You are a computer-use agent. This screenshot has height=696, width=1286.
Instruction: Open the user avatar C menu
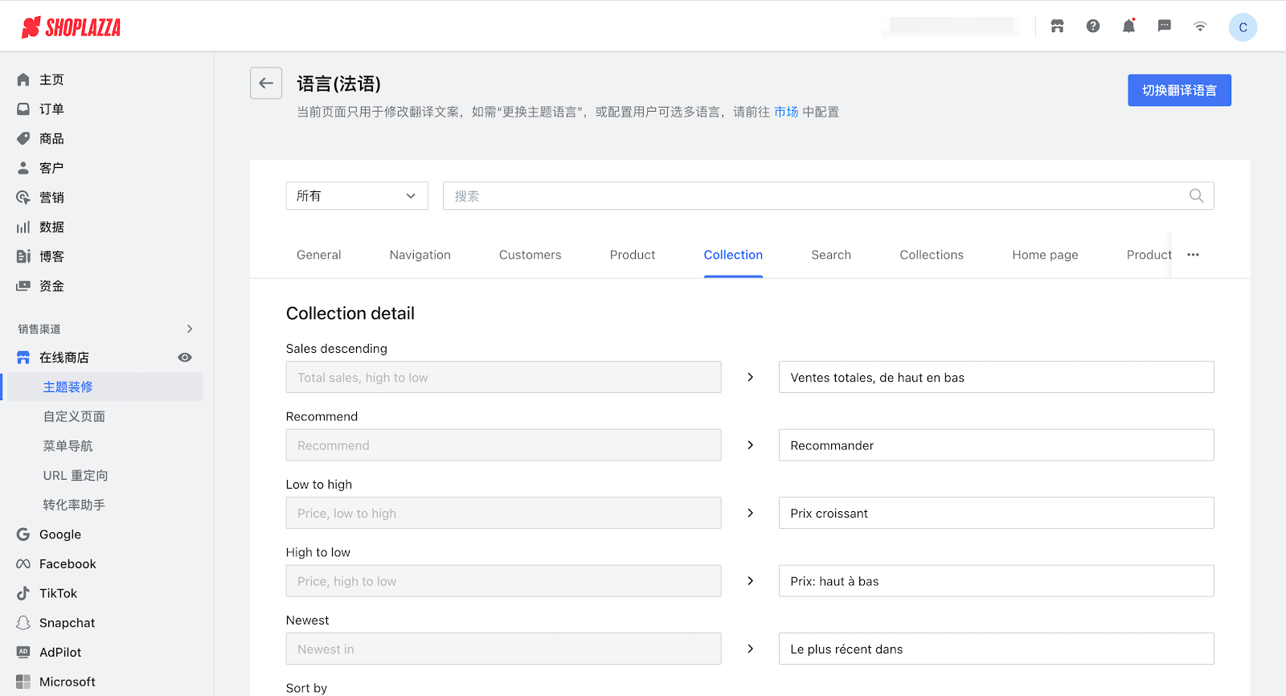[x=1243, y=27]
